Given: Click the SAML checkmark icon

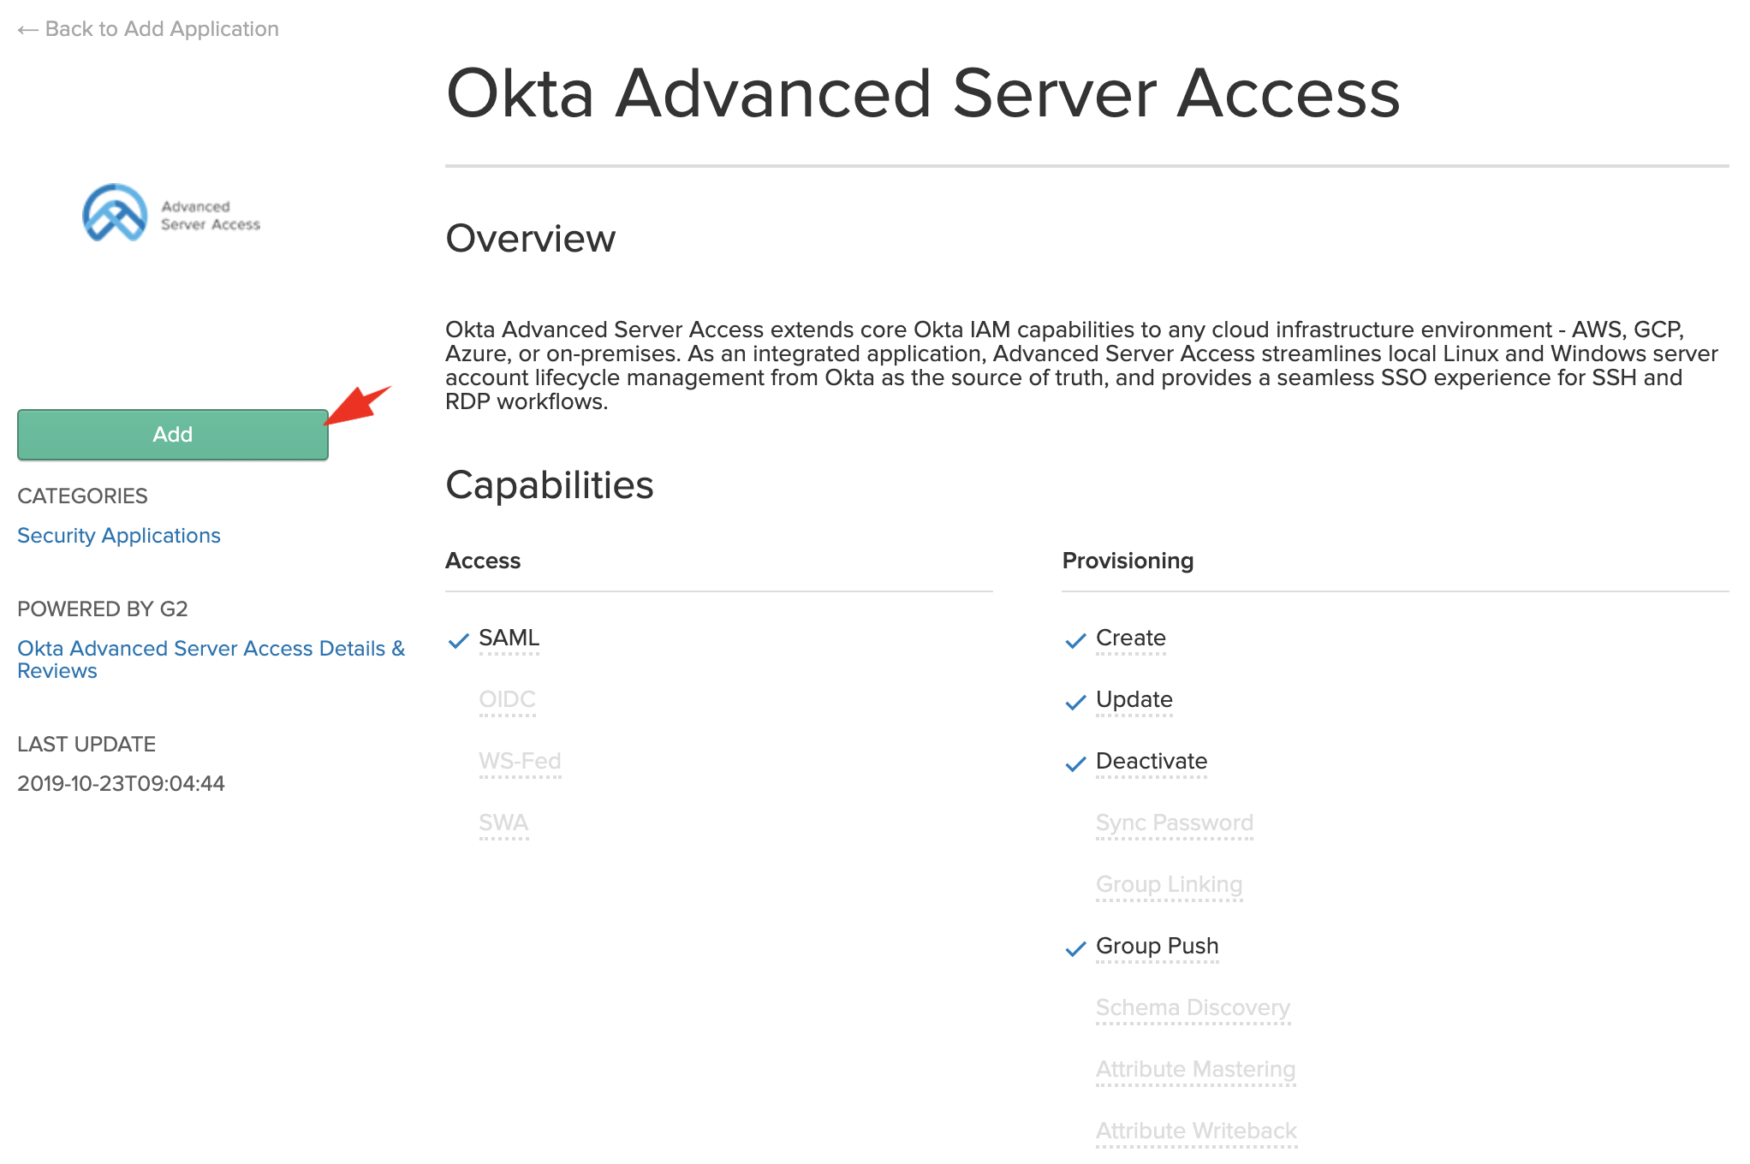Looking at the screenshot, I should point(459,640).
